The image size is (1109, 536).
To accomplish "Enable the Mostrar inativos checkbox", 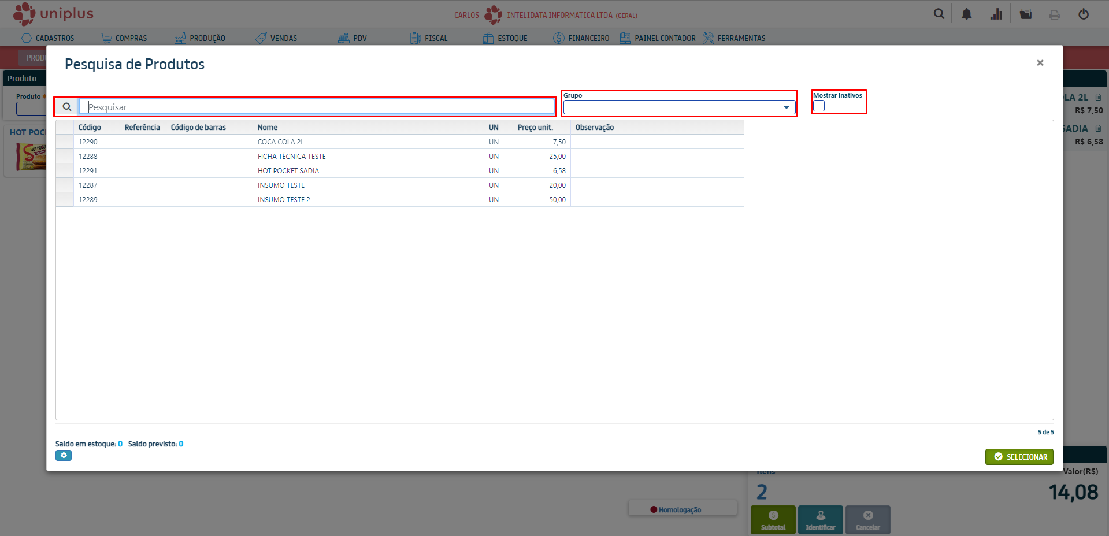I will click(819, 106).
